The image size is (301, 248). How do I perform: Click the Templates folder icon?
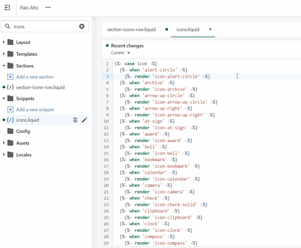[10, 54]
